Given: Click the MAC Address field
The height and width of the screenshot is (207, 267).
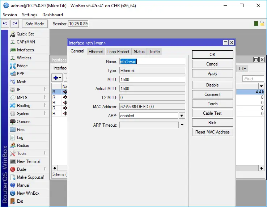Looking at the screenshot, I should click(152, 107).
